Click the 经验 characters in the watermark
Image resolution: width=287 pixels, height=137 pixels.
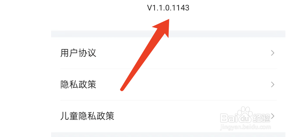261,118
